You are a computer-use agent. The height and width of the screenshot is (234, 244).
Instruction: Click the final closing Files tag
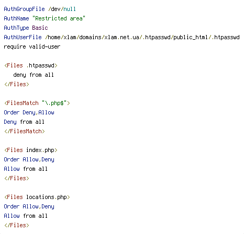[x=17, y=225]
